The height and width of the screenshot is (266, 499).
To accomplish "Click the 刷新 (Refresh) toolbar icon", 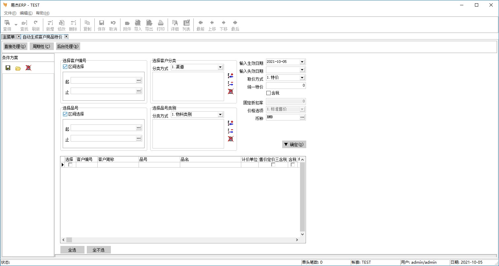I will coord(36,25).
